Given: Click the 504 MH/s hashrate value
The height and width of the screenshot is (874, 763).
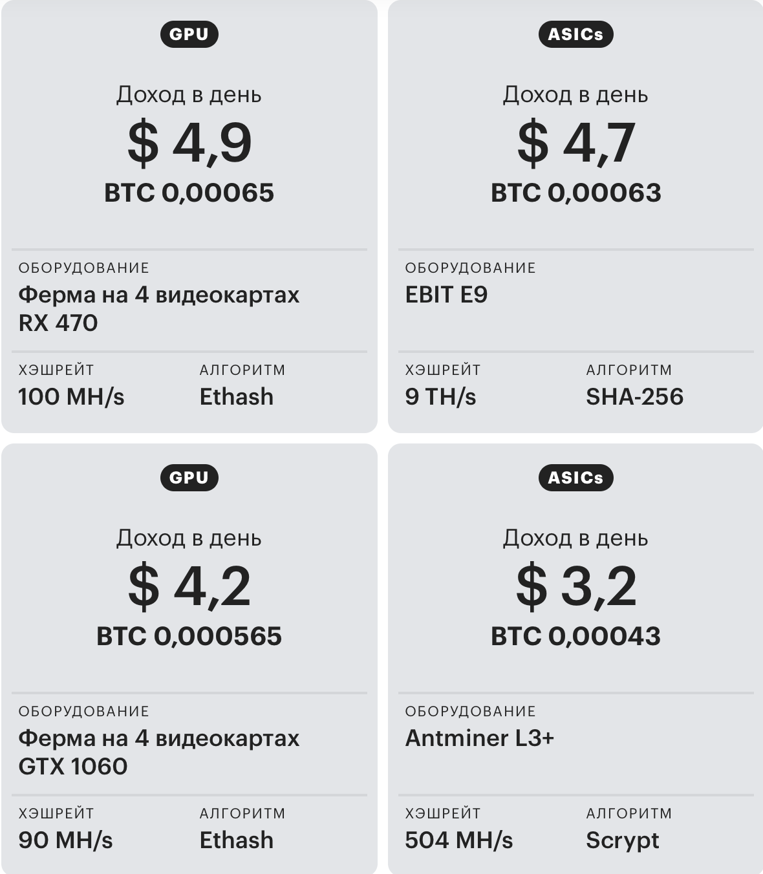Looking at the screenshot, I should coord(458,840).
